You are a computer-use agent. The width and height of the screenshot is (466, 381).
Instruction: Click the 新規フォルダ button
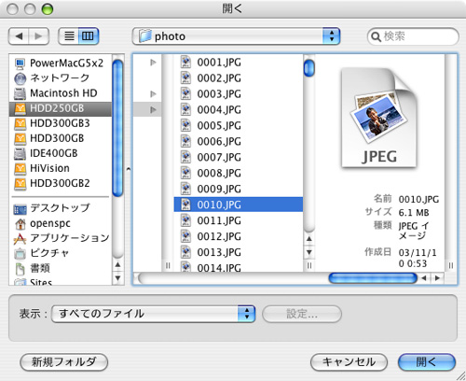click(x=64, y=362)
